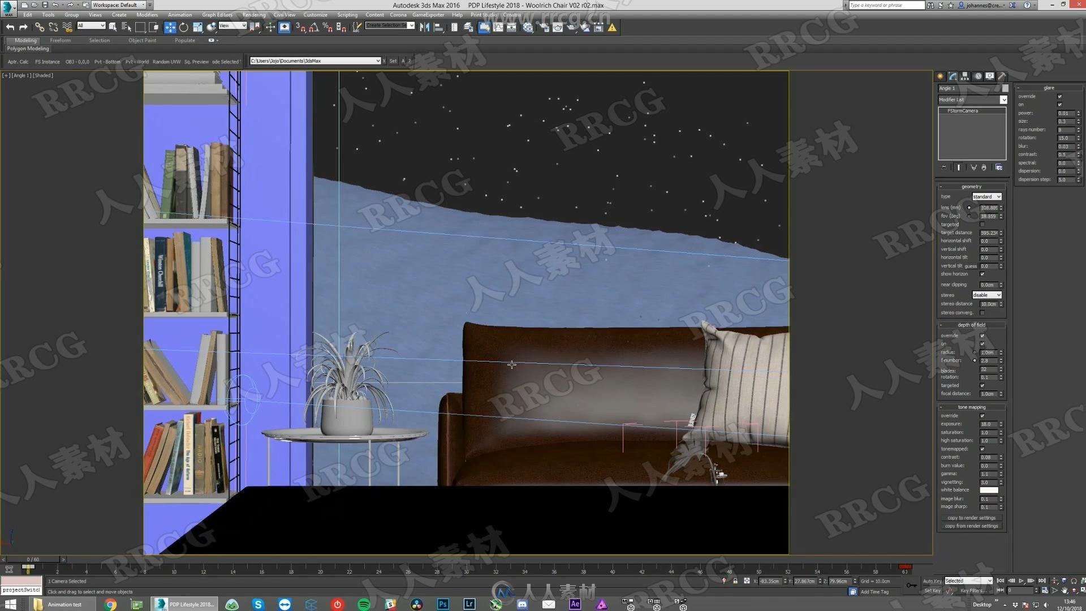This screenshot has height=611, width=1086.
Task: Open the Corona menu
Action: (398, 15)
